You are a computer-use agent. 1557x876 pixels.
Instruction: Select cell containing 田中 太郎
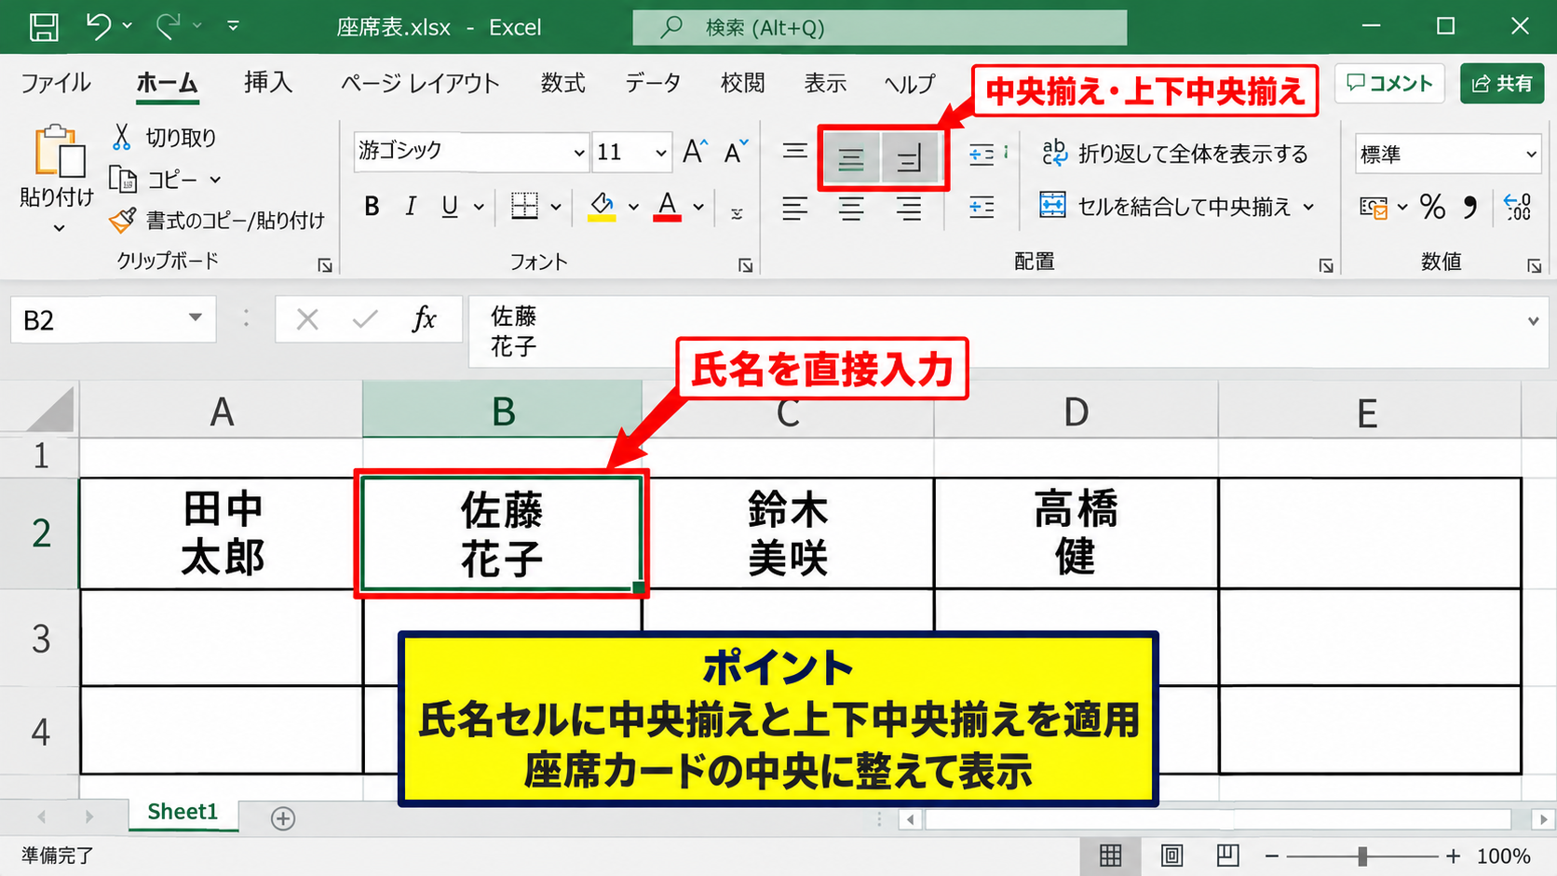click(x=221, y=533)
